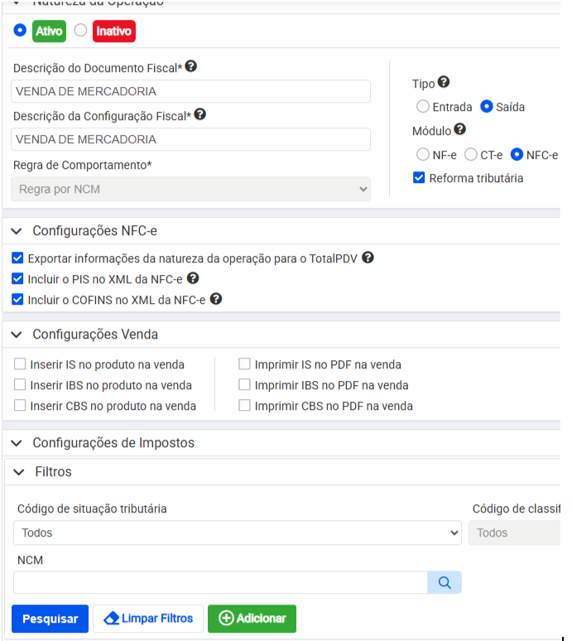The width and height of the screenshot is (572, 641).
Task: Uncheck the Reforma tributária checkbox
Action: point(419,177)
